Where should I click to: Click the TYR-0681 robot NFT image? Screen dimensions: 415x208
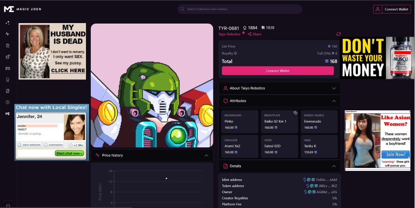pos(152,85)
